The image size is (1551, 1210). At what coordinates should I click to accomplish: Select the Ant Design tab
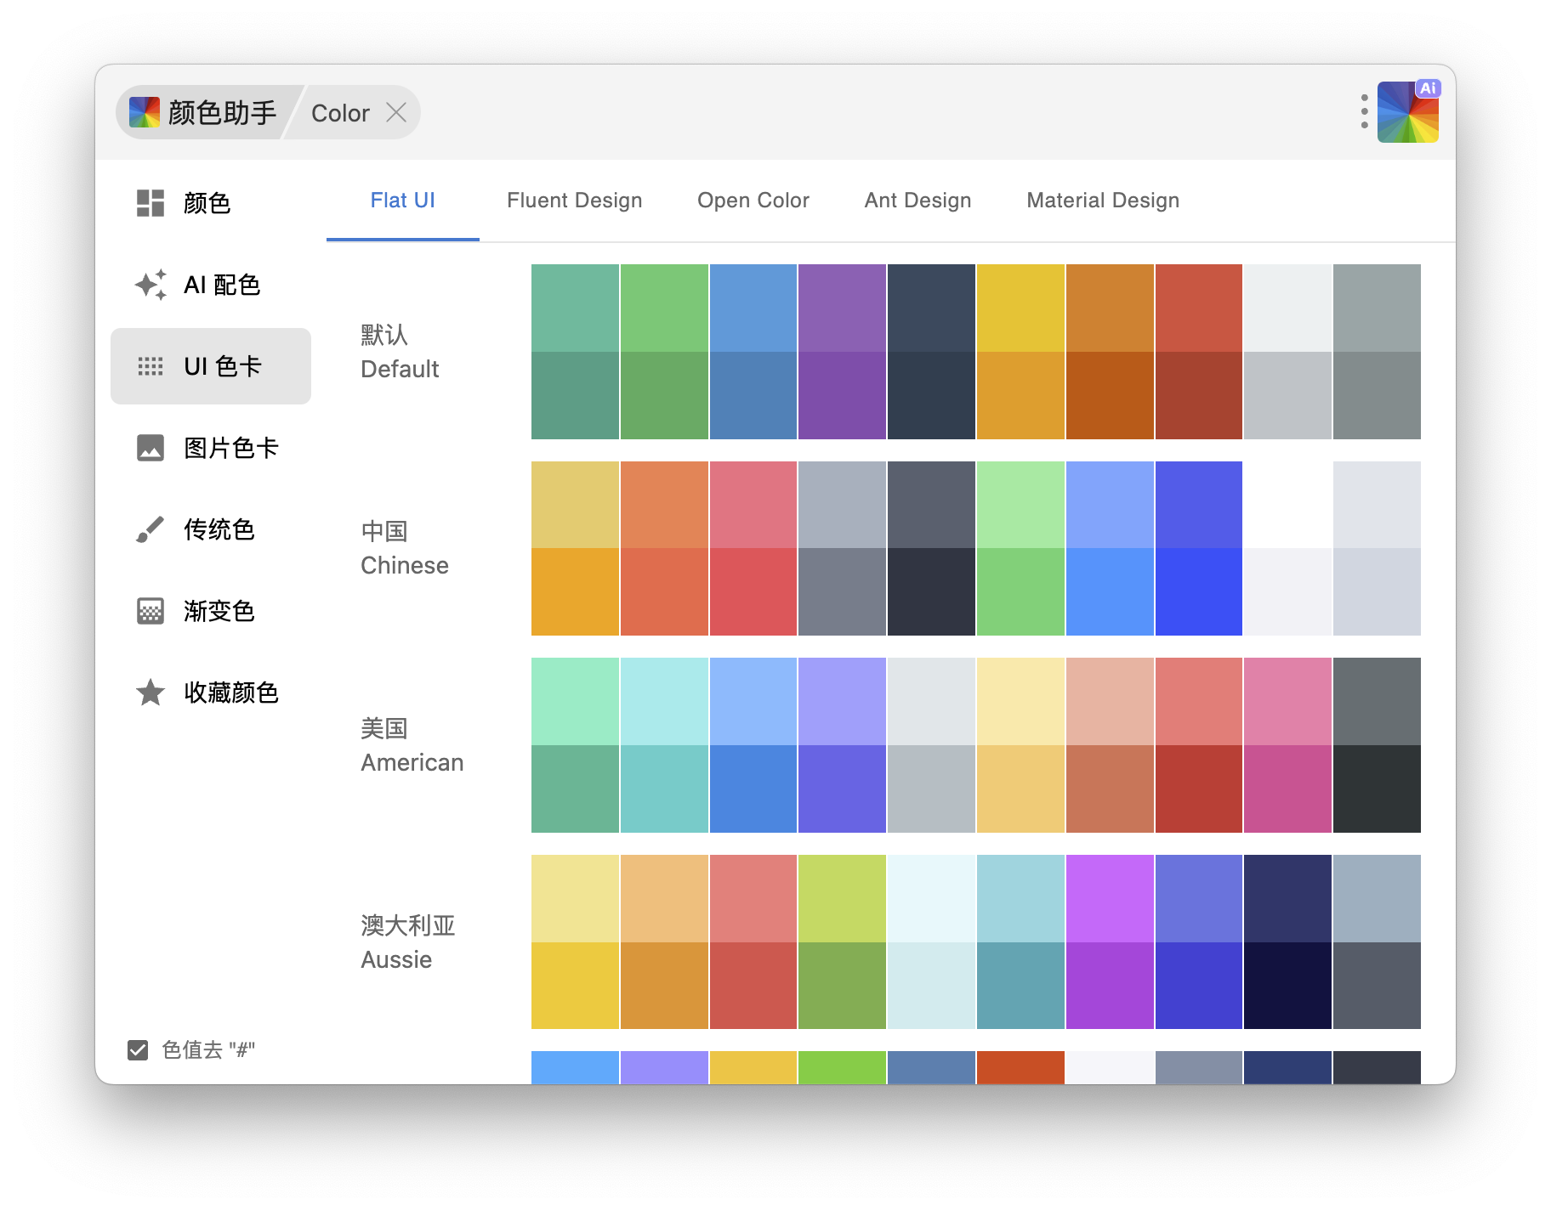[x=918, y=201]
